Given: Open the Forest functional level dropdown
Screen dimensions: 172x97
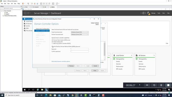Looking at the screenshot, I should 80,32.
